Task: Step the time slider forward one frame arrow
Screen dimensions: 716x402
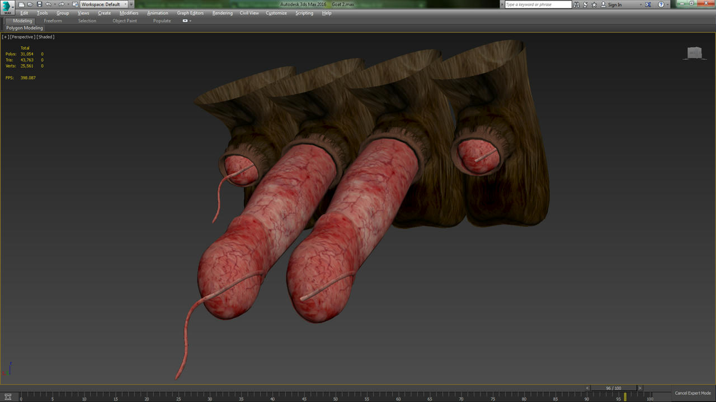Action: pyautogui.click(x=640, y=388)
